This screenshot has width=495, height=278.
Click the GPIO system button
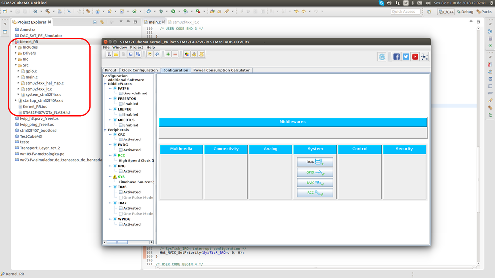click(315, 172)
